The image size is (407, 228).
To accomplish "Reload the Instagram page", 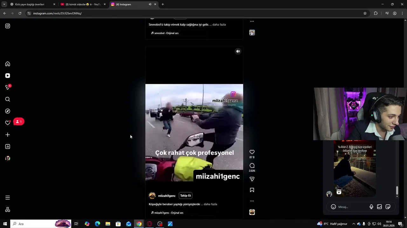I will tap(20, 13).
